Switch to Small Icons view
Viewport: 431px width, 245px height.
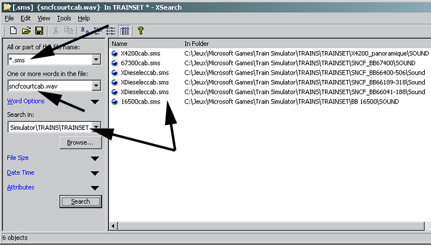point(98,31)
